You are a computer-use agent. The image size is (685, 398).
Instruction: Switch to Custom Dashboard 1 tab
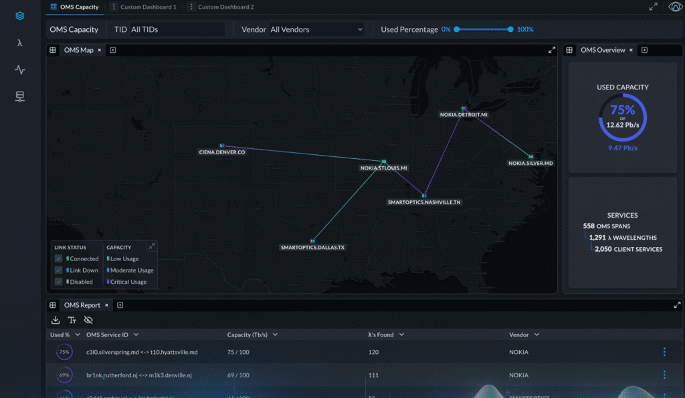(148, 7)
